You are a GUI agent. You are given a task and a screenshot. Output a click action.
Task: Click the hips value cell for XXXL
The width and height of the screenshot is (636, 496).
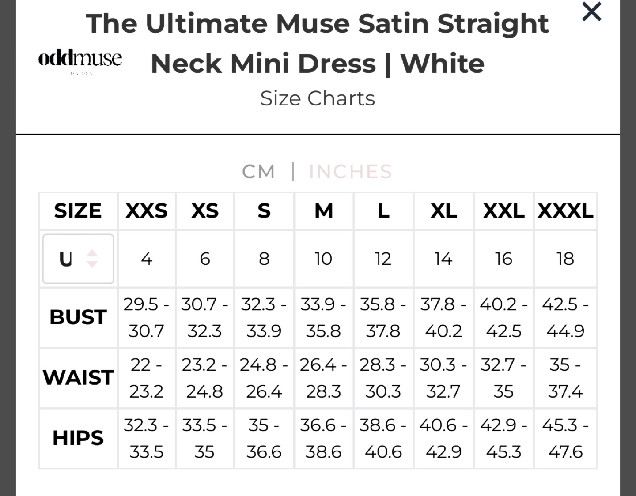[565, 438]
